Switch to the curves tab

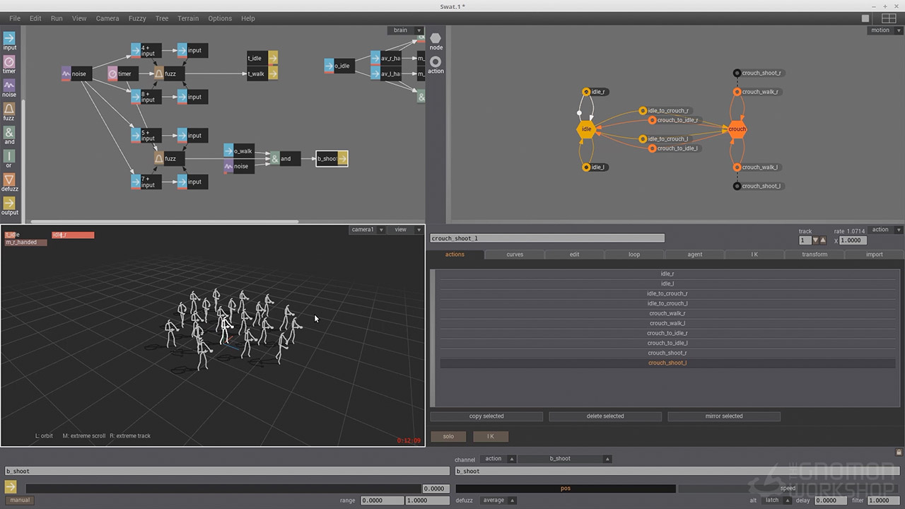(x=515, y=255)
